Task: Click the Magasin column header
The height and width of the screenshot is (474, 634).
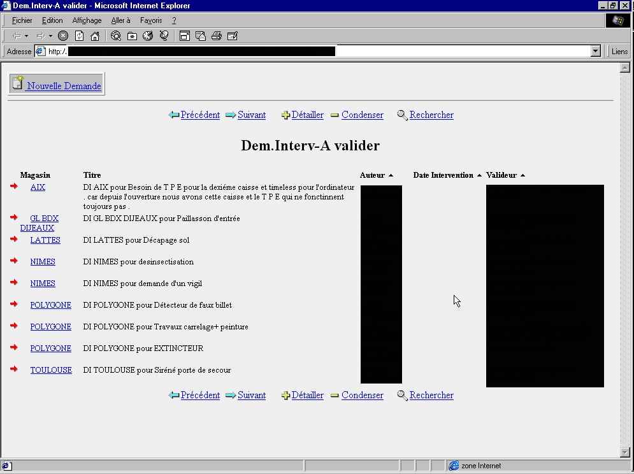Action: tap(35, 175)
